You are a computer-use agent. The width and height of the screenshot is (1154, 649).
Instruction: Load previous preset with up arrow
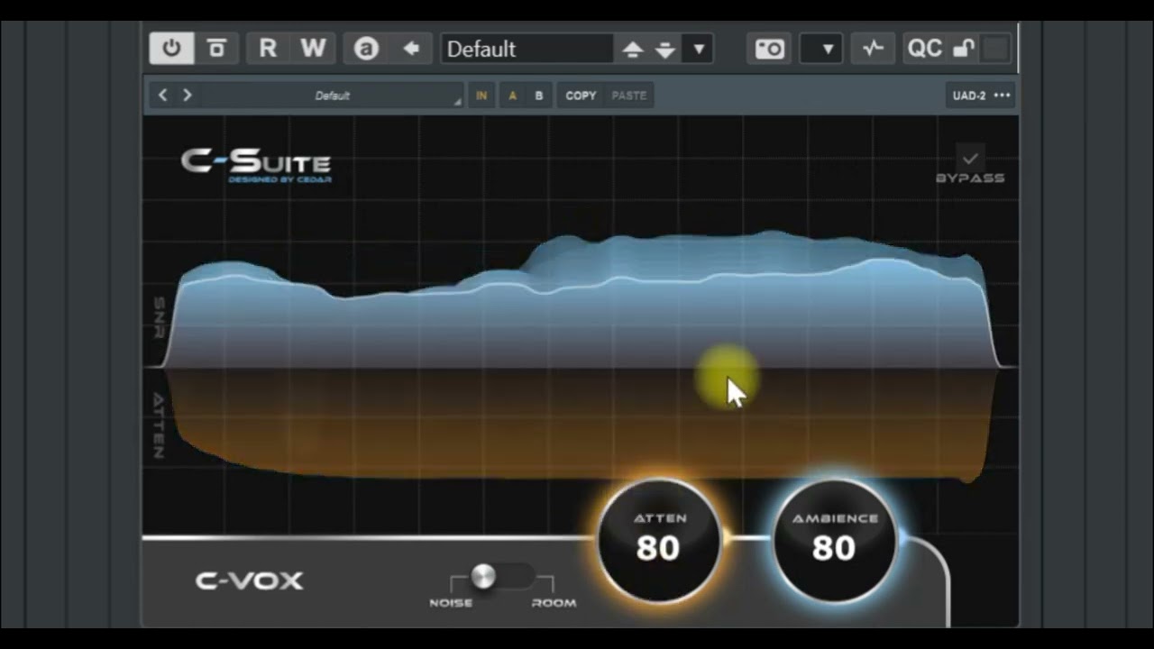tap(633, 50)
